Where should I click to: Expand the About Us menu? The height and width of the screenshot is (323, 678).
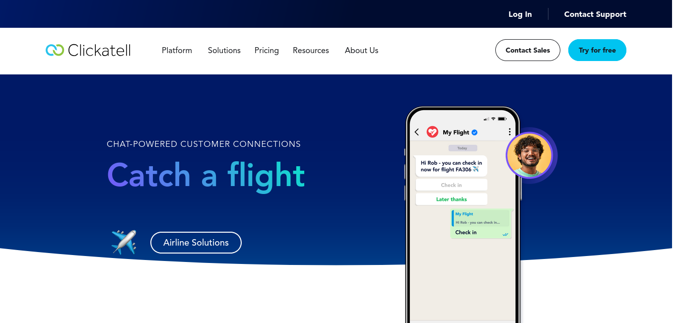point(362,50)
